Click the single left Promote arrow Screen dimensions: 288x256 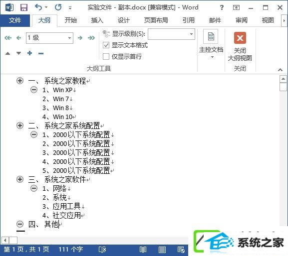tap(19, 38)
